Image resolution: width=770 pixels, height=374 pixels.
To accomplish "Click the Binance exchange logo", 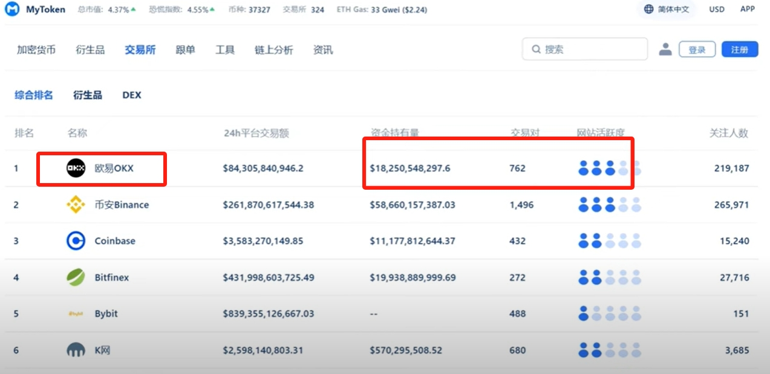I will pos(76,205).
